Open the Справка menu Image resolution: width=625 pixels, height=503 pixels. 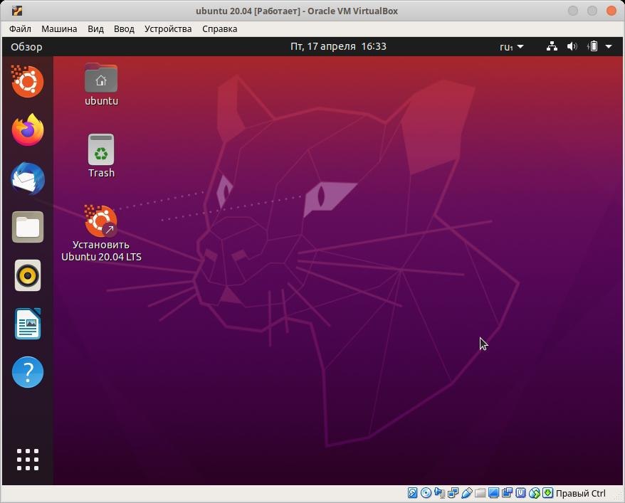(220, 29)
